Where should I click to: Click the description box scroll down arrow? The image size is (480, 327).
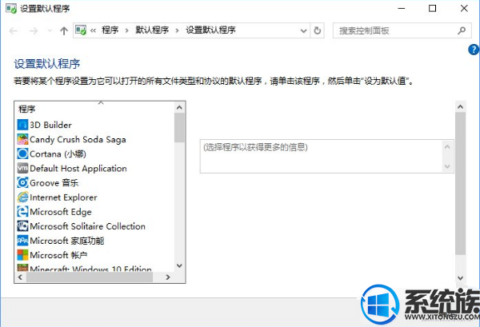pos(447,166)
